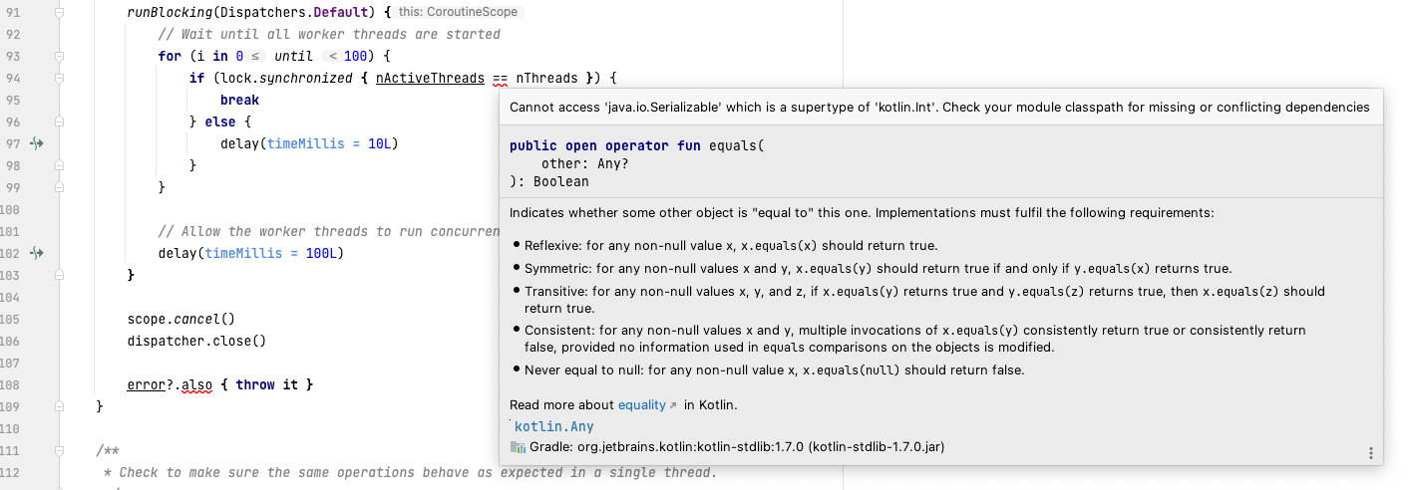
Task: Click the underlined nActiveThreads variable
Action: 430,78
